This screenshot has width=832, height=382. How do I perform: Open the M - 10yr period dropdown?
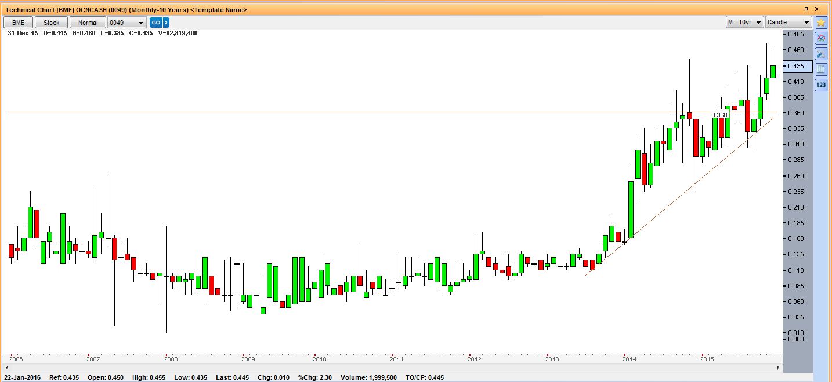coord(745,23)
